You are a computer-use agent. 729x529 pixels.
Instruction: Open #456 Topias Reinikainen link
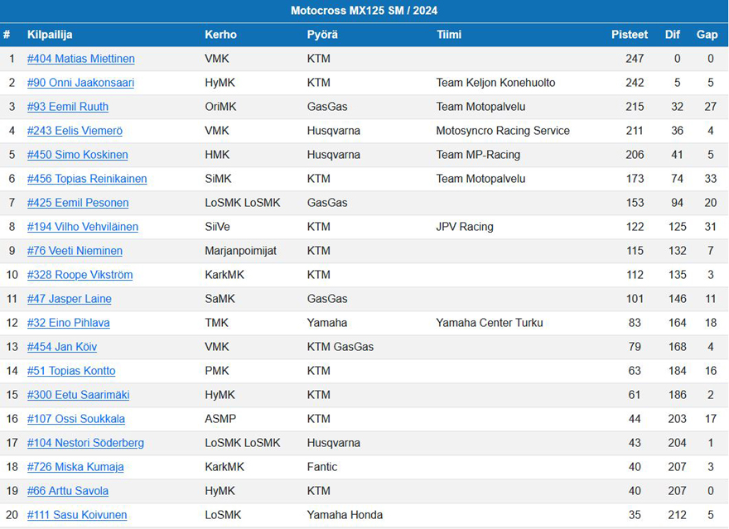pyautogui.click(x=87, y=179)
